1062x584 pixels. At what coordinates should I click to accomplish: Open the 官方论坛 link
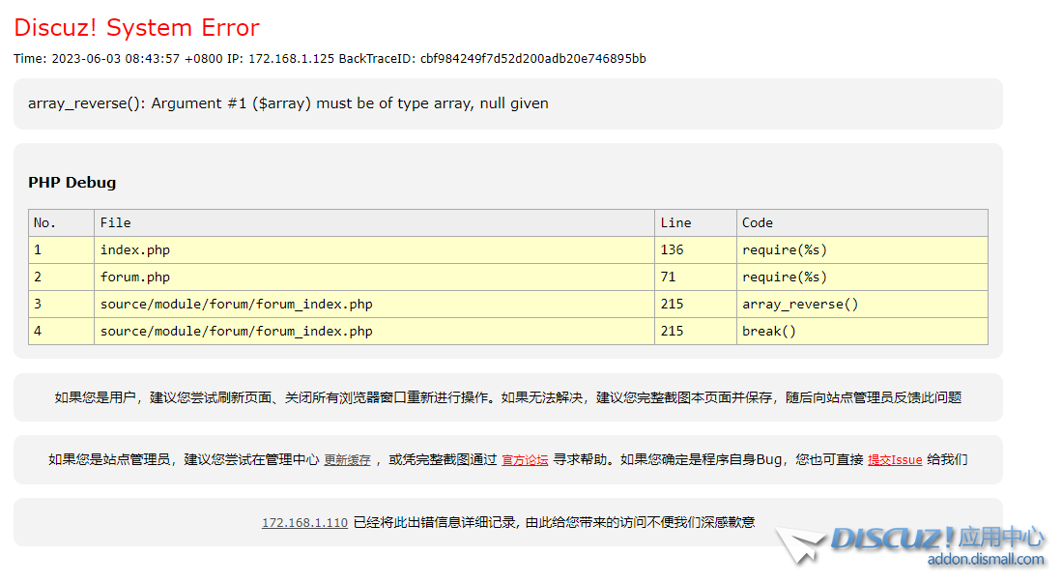tap(525, 459)
